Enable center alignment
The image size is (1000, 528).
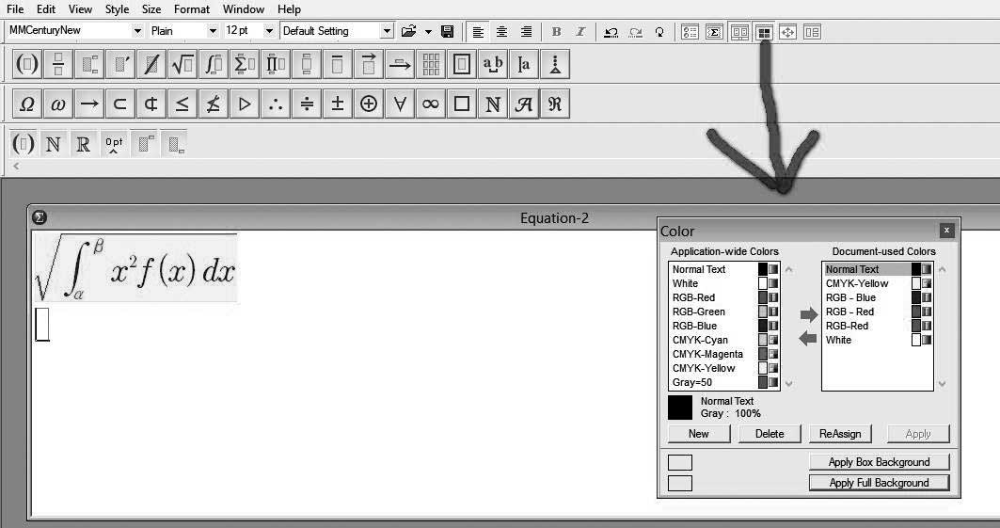502,31
